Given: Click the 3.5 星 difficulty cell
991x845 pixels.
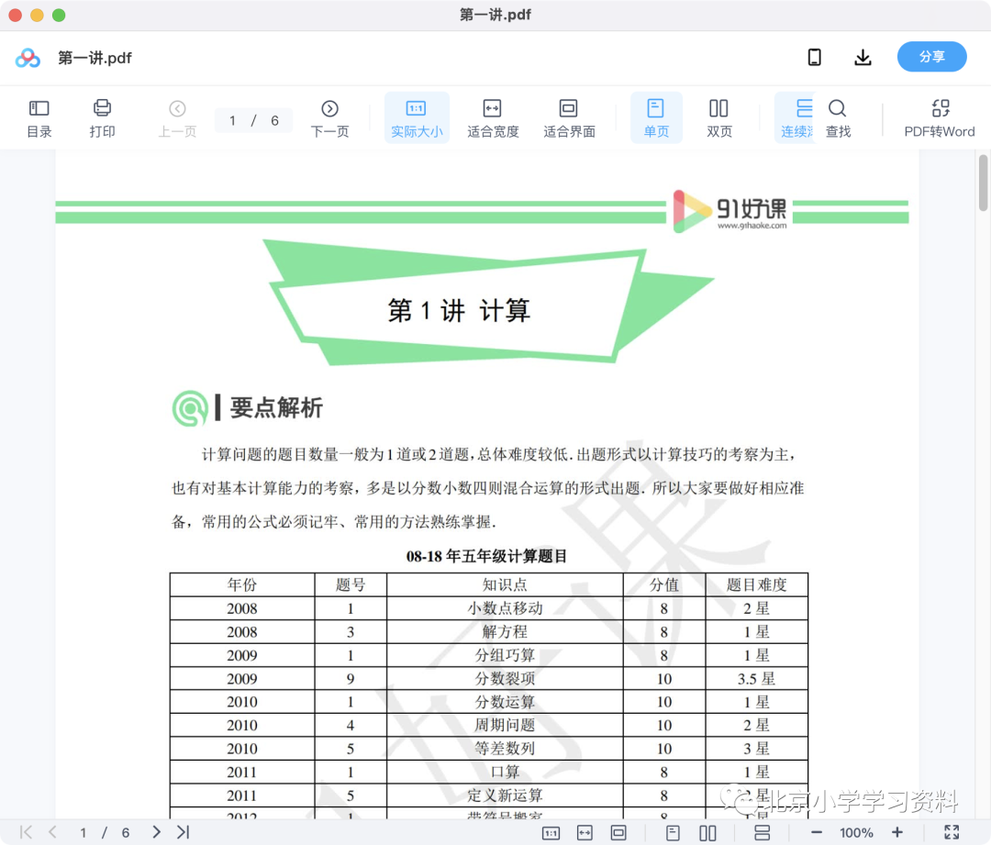Looking at the screenshot, I should 756,678.
